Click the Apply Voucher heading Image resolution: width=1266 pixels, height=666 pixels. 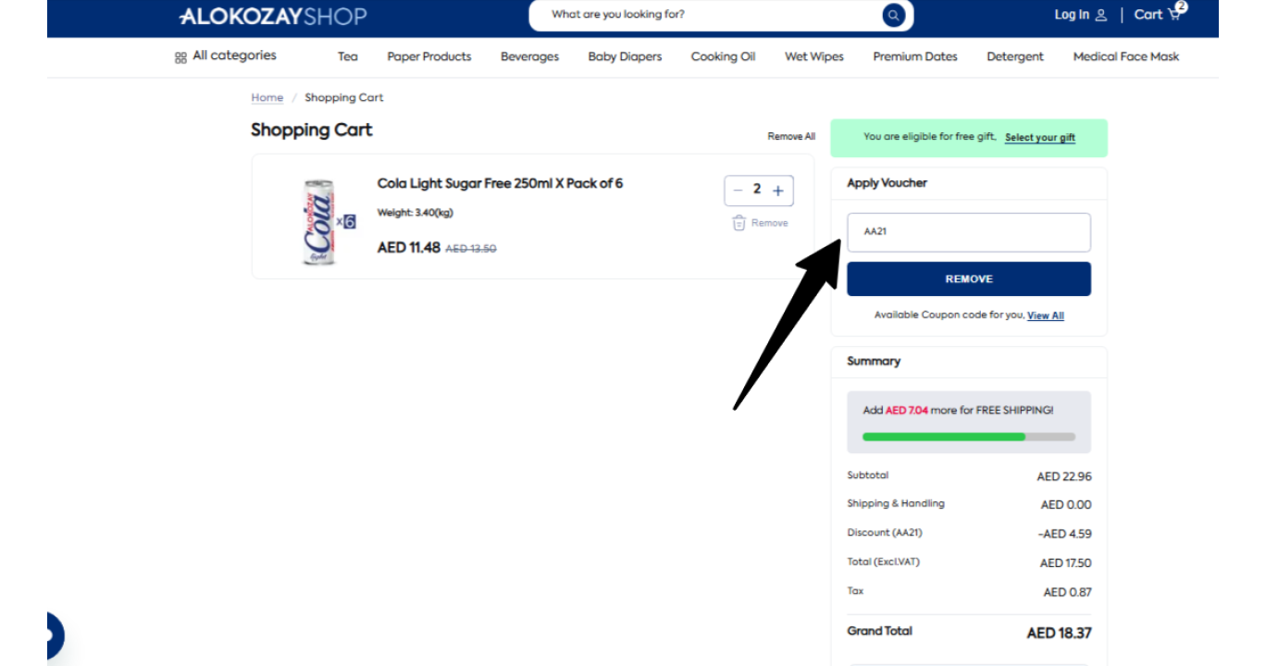click(887, 183)
